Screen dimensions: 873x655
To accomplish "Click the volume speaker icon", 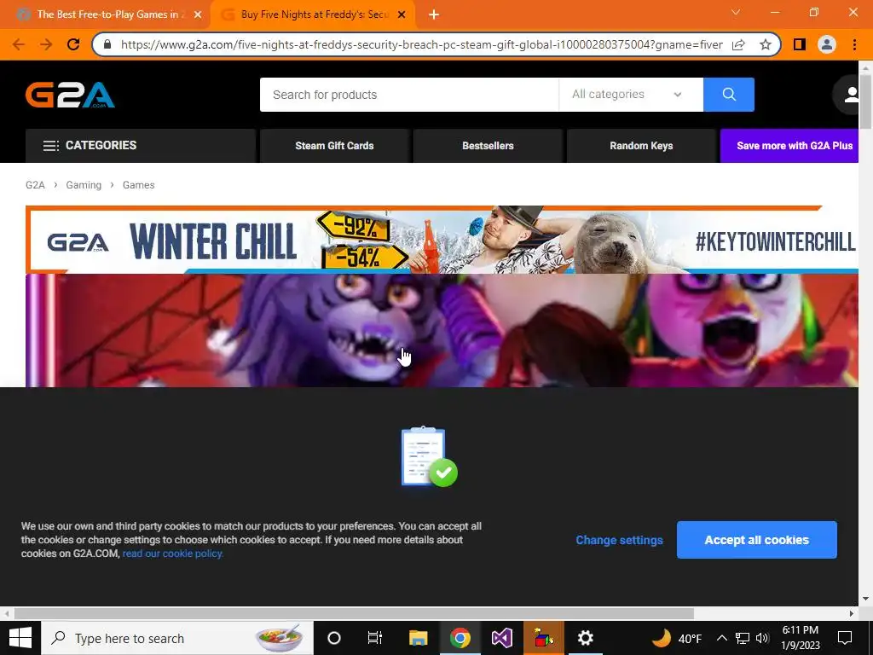I will tap(762, 638).
